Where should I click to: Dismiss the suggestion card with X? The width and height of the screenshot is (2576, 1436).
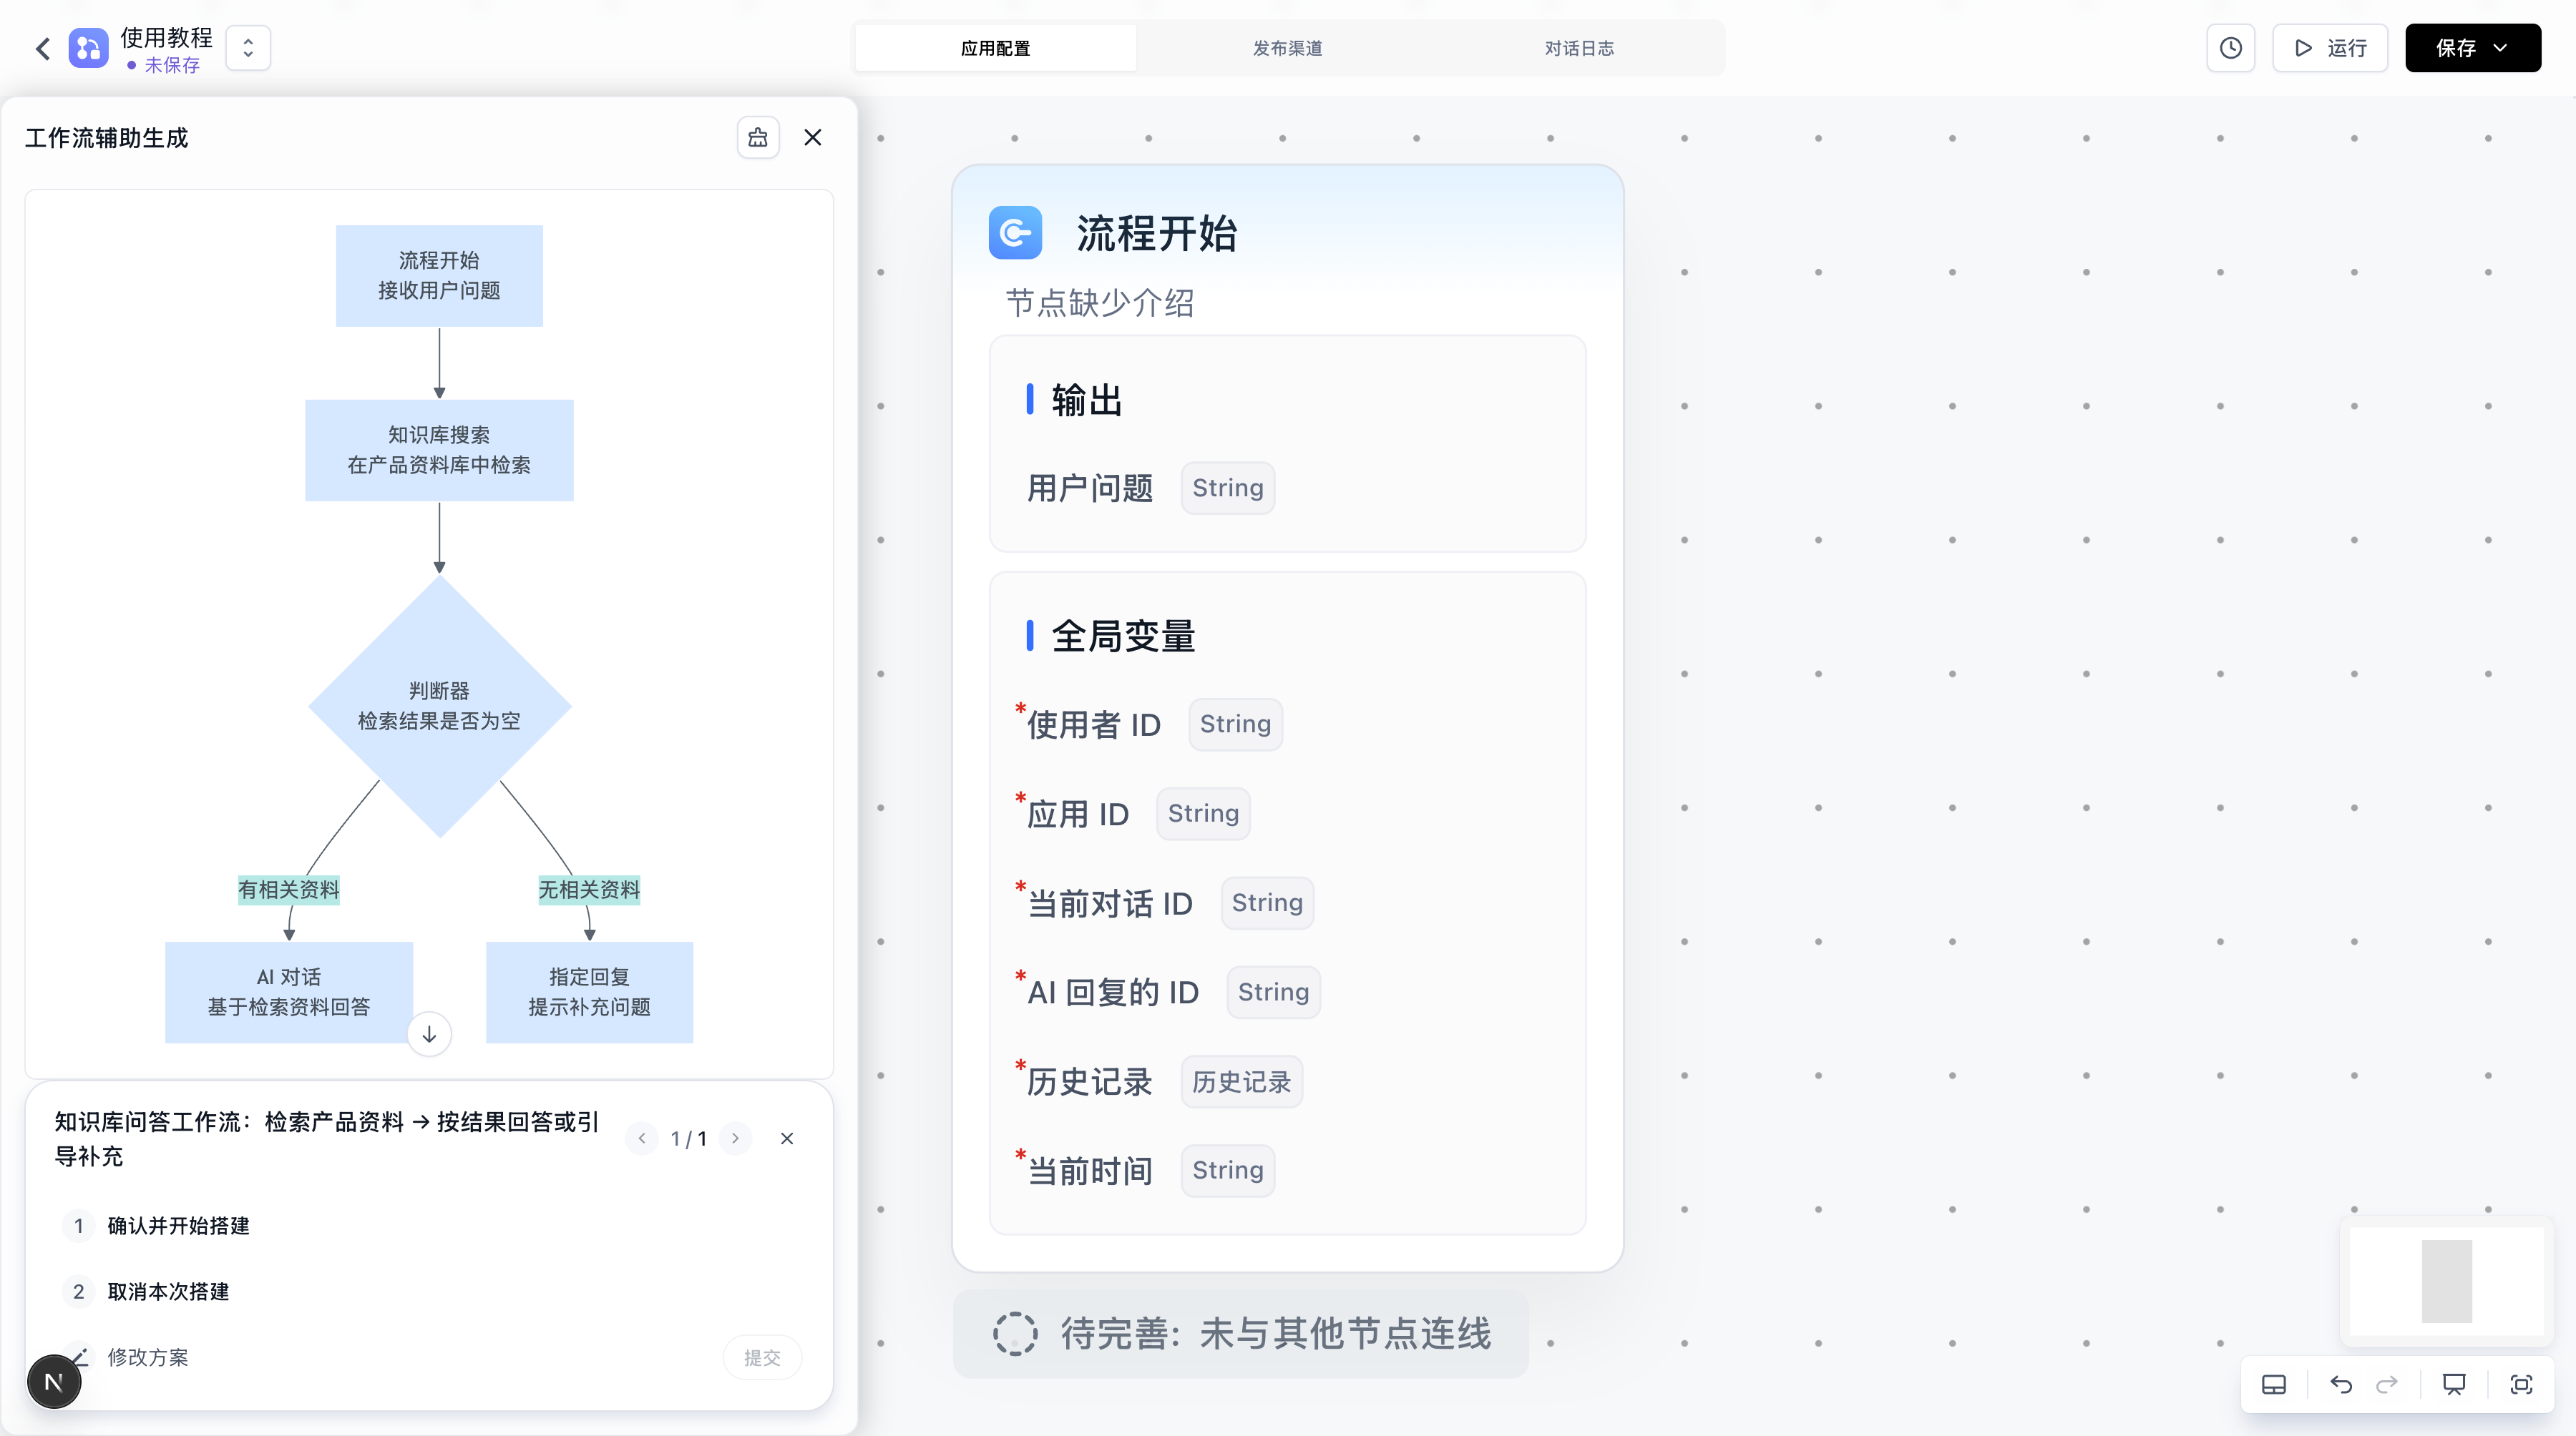click(787, 1139)
